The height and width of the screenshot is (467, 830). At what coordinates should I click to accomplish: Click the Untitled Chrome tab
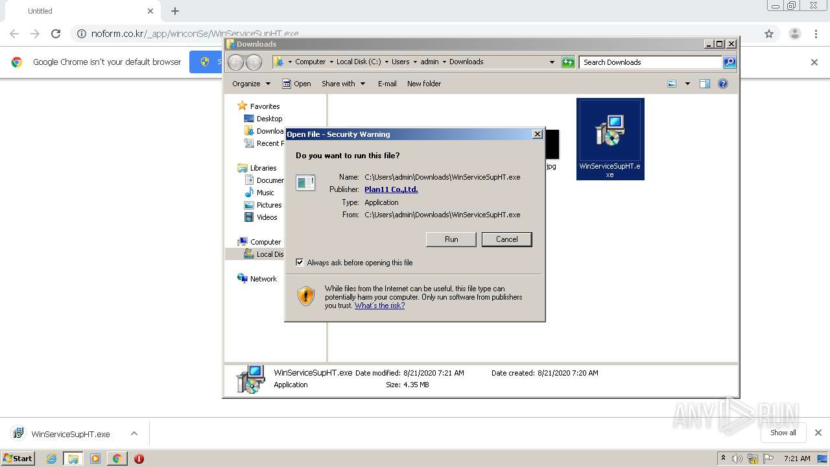tap(81, 11)
